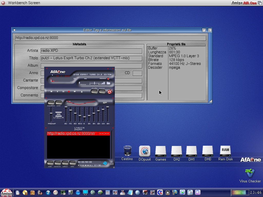The image size is (263, 197).
Task: Toggle the equalizer on/off button
Action: 51,103
